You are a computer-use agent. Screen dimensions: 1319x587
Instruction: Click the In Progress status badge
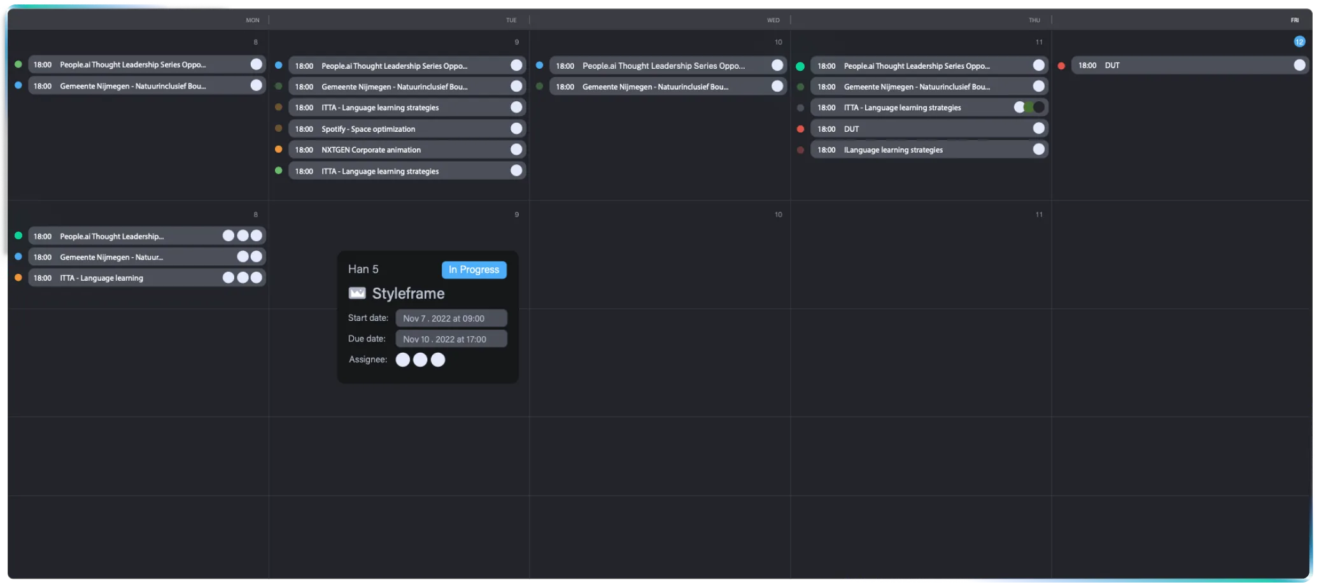(x=474, y=270)
